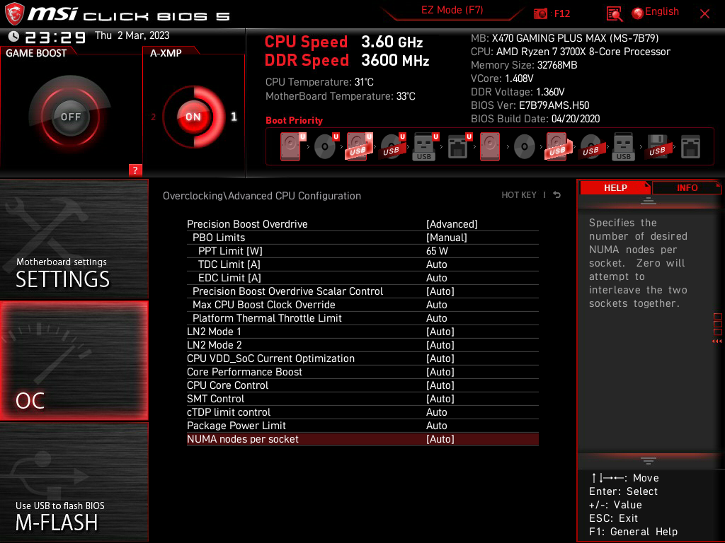725x543 pixels.
Task: Select A-XMP profile 1
Action: 234,117
